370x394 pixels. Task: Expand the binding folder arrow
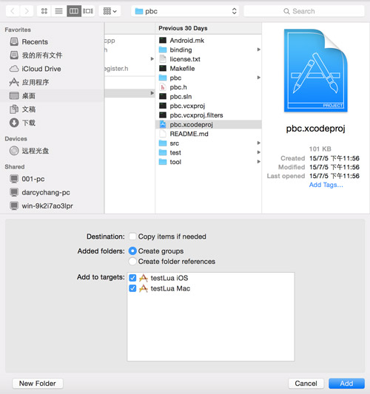258,50
